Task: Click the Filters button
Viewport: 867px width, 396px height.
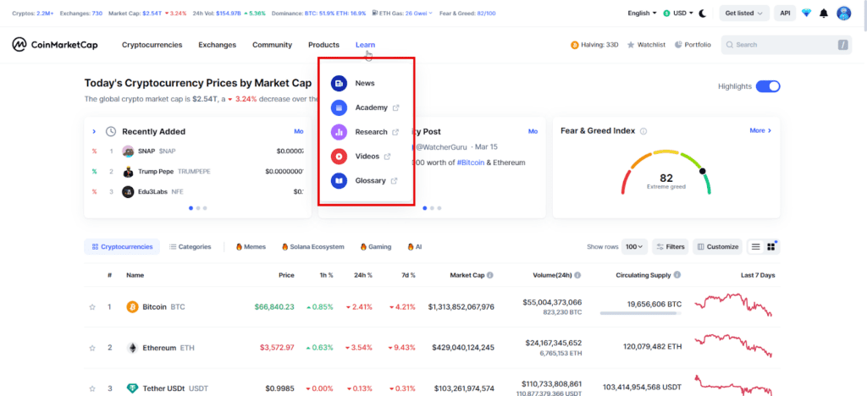Action: click(671, 247)
